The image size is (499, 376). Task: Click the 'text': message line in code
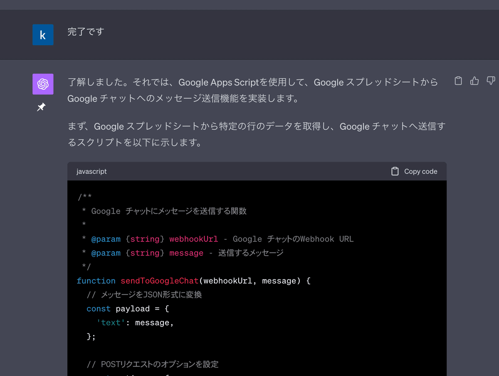click(135, 323)
